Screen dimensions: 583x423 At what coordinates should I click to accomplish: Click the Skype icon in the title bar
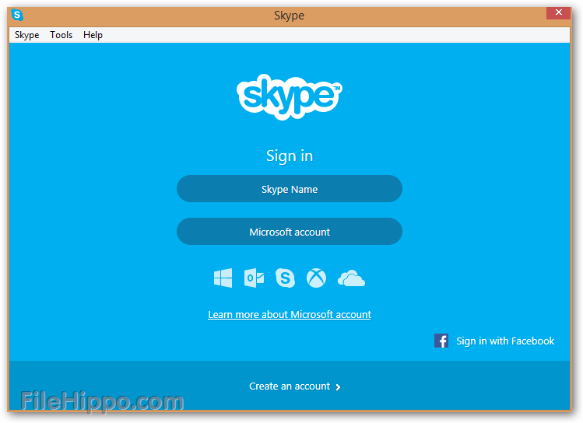click(17, 15)
